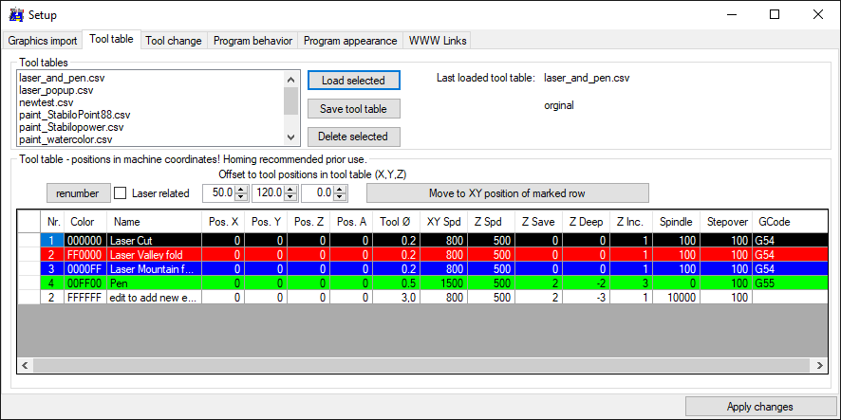This screenshot has width=841, height=420.
Task: Click the Spindle column header
Action: [677, 222]
